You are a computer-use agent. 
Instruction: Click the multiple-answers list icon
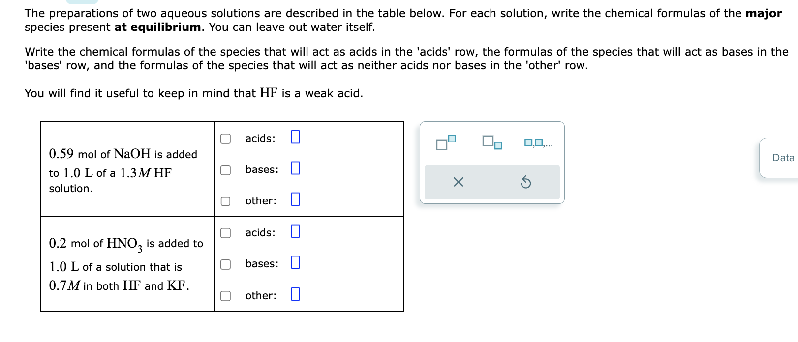536,142
